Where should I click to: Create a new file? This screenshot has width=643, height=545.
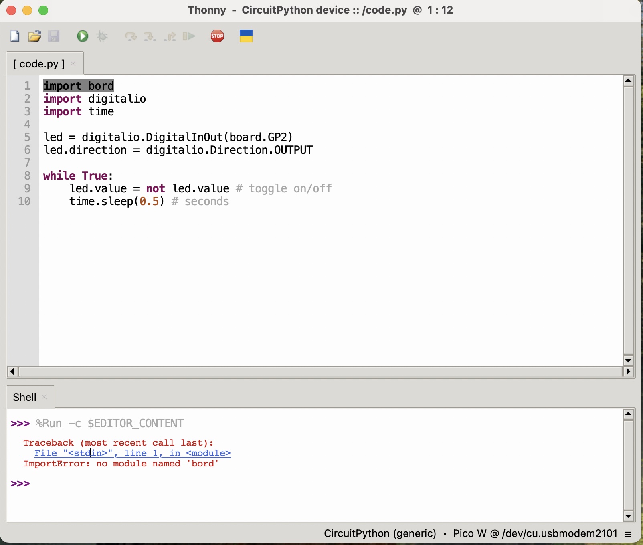[14, 36]
